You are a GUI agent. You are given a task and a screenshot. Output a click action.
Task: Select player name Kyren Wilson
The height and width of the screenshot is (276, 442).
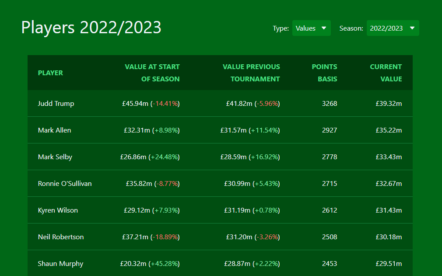(58, 210)
